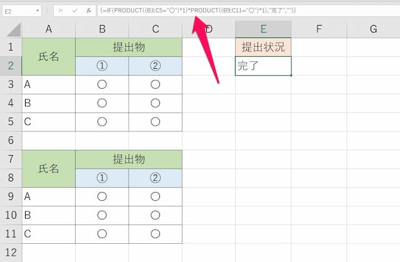Select row 12 header

point(11,253)
